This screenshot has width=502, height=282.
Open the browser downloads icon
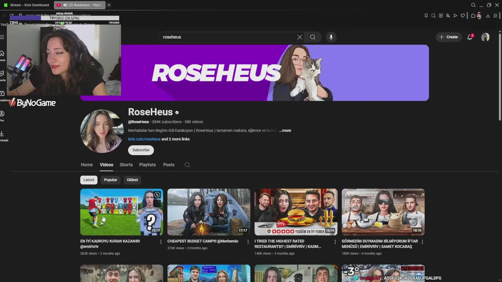click(488, 16)
